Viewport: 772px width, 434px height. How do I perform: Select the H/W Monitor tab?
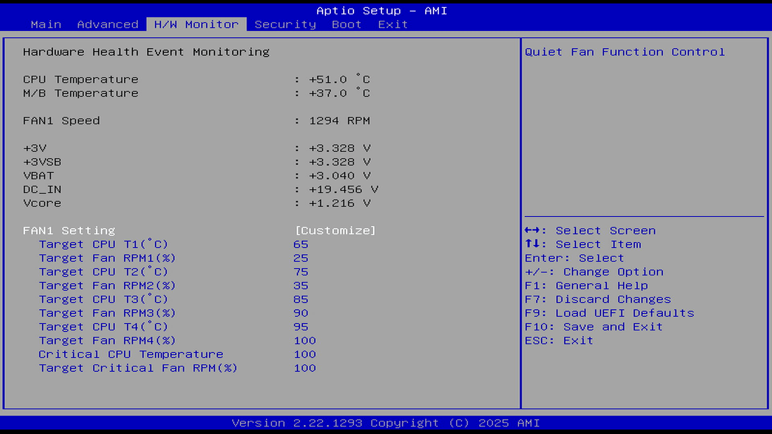pyautogui.click(x=196, y=25)
